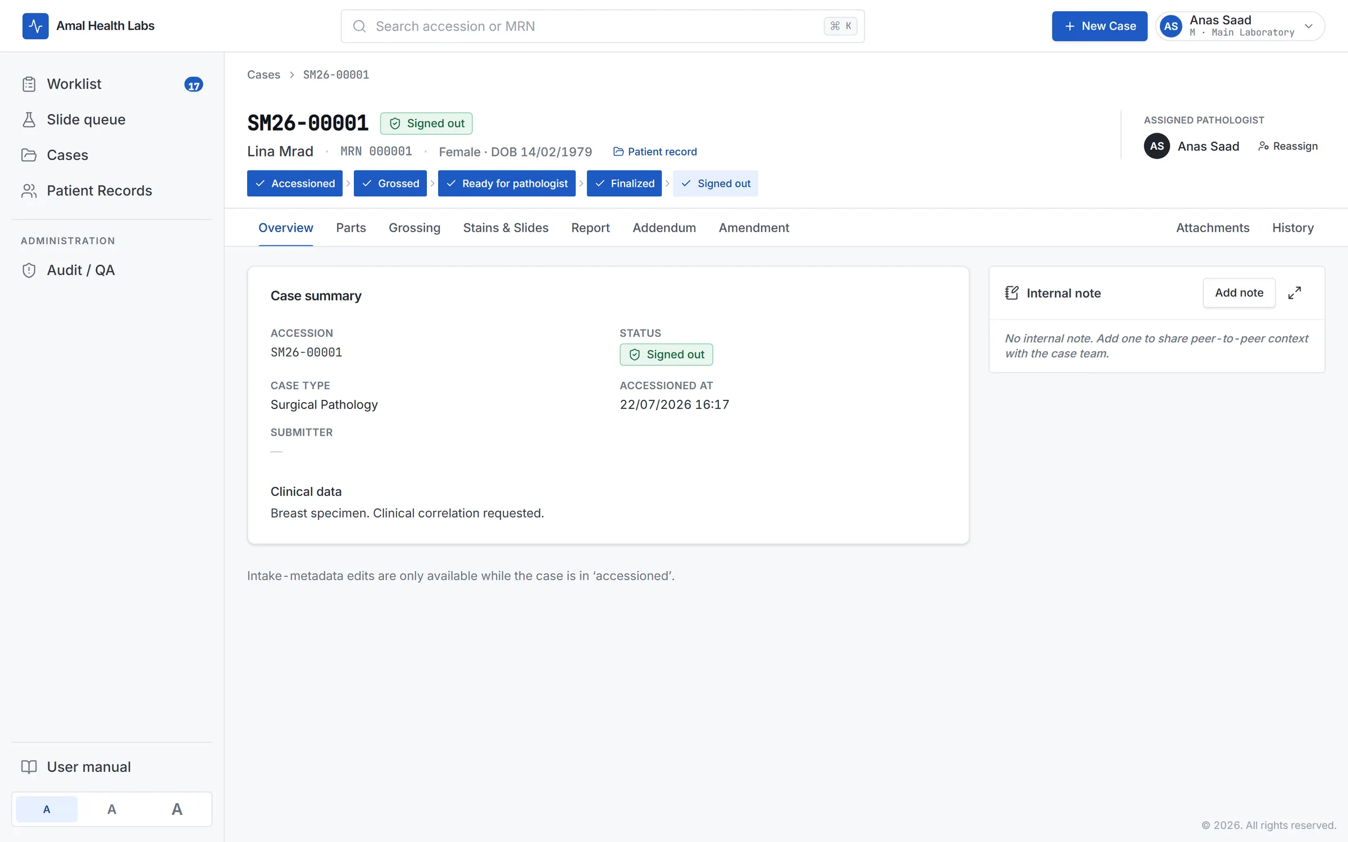Select the largest font size A
This screenshot has height=842, width=1348.
click(177, 809)
